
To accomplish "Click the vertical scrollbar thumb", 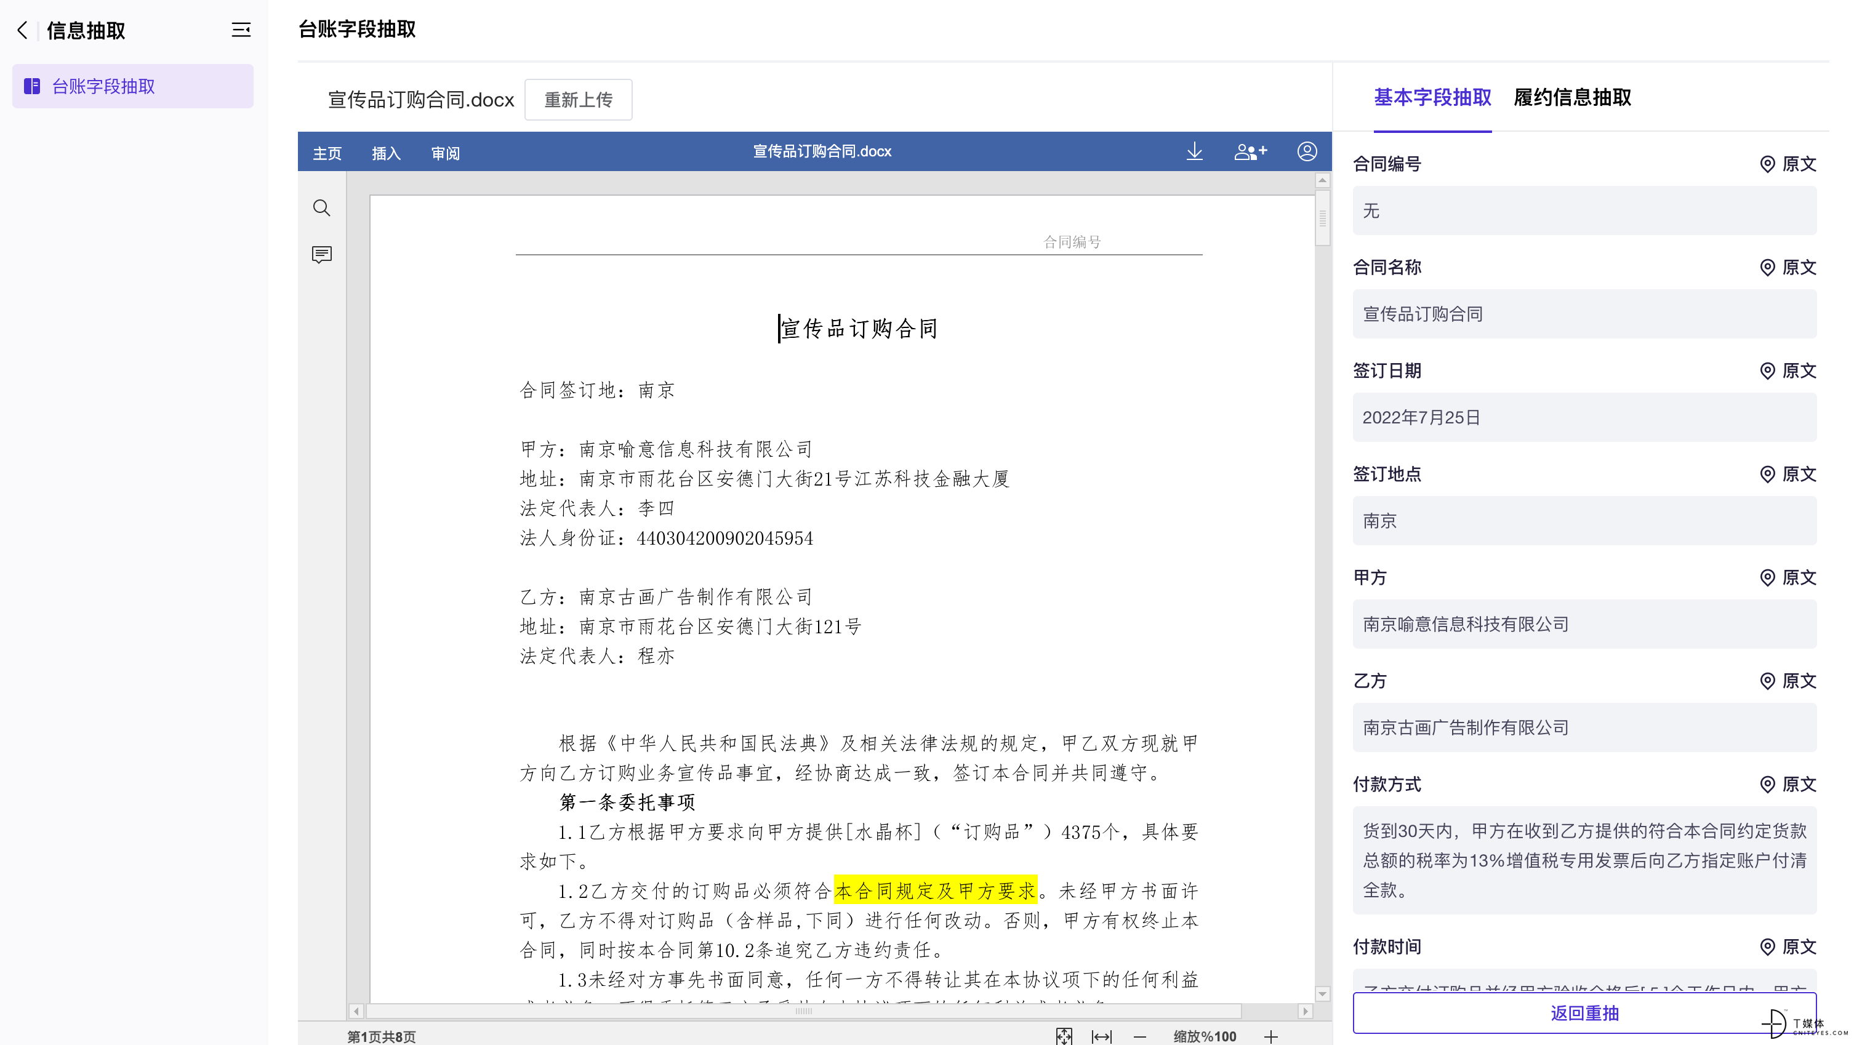I will [1322, 217].
